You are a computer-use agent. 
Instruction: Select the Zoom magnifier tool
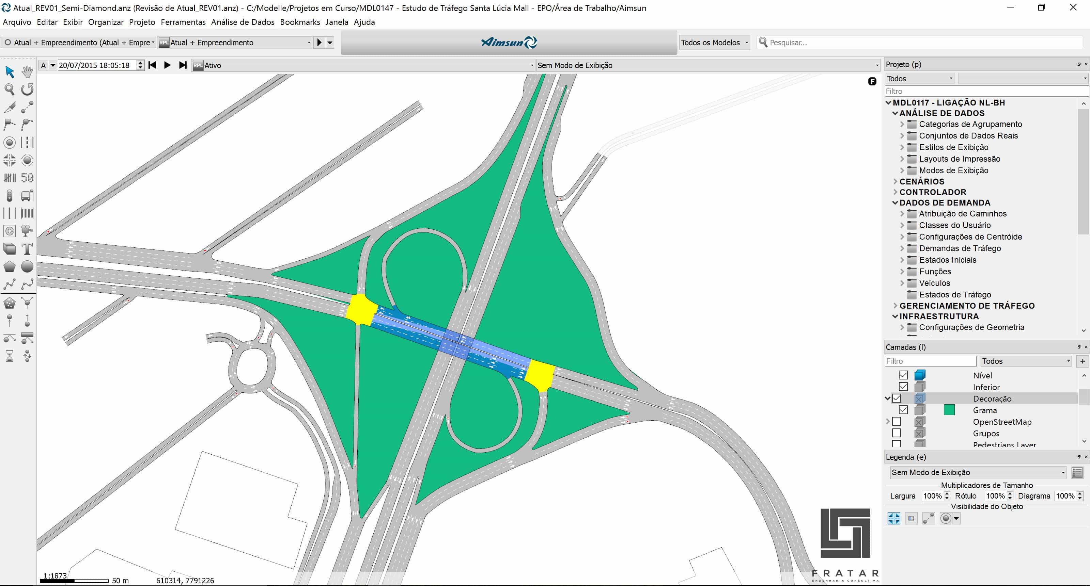click(x=9, y=89)
